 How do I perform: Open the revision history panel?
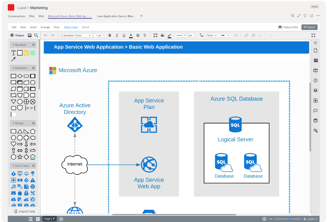(x=316, y=81)
